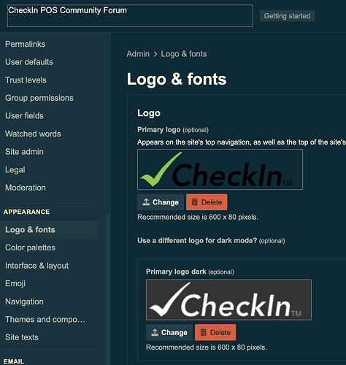Click the upload icon on dark logo Change button

point(155,332)
